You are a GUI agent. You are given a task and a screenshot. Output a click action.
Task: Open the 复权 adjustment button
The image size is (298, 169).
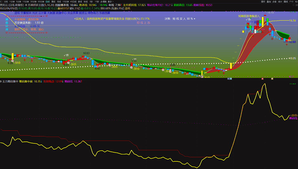tap(263, 2)
